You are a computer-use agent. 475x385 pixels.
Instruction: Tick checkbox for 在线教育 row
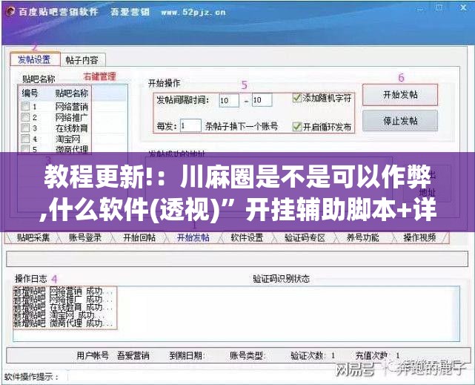pyautogui.click(x=25, y=128)
